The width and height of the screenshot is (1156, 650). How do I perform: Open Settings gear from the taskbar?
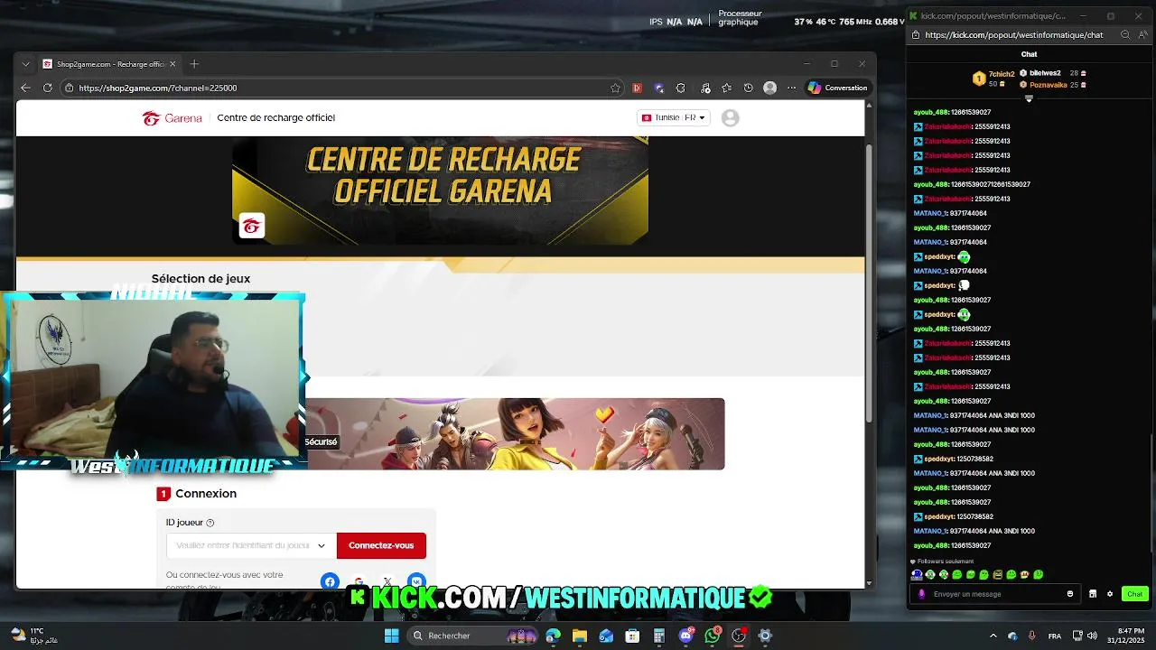point(765,636)
